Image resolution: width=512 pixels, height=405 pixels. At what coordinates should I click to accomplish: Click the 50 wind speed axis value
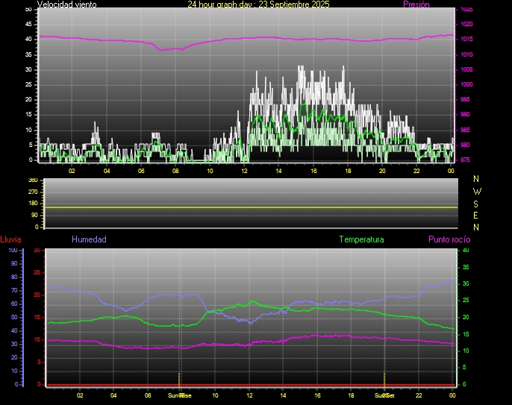(29, 9)
